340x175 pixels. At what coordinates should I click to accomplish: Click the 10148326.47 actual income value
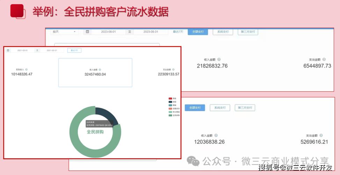[22, 74]
